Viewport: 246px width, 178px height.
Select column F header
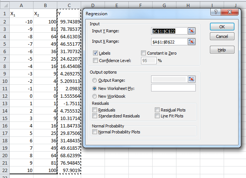coord(140,6)
